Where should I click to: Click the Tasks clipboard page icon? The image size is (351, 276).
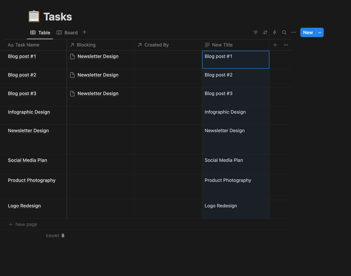click(34, 17)
